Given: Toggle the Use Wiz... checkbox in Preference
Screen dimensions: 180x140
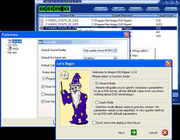Looking at the screenshot, I should click(x=43, y=102).
